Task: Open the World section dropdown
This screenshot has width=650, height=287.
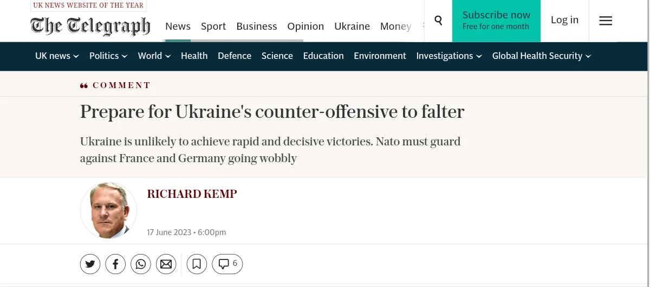Action: pos(154,56)
